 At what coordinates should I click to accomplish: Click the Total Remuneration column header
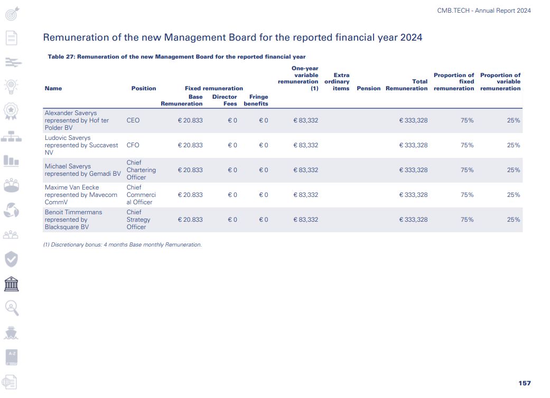coord(407,85)
